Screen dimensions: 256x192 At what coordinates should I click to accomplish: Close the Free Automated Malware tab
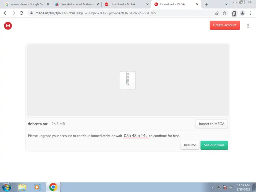[98, 4]
